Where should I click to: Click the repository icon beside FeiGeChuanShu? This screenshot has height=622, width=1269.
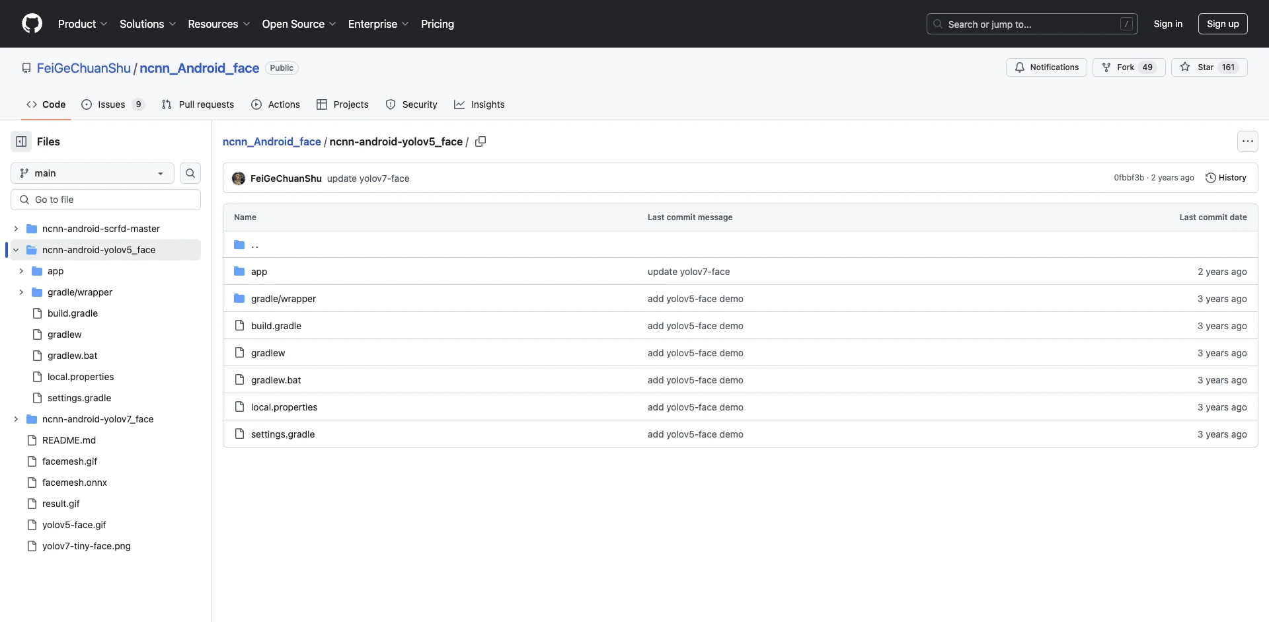26,68
